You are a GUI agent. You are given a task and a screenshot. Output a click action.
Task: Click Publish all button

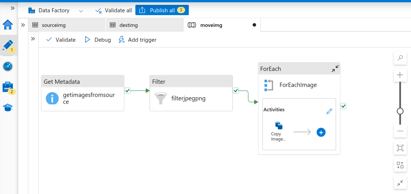[x=162, y=10]
